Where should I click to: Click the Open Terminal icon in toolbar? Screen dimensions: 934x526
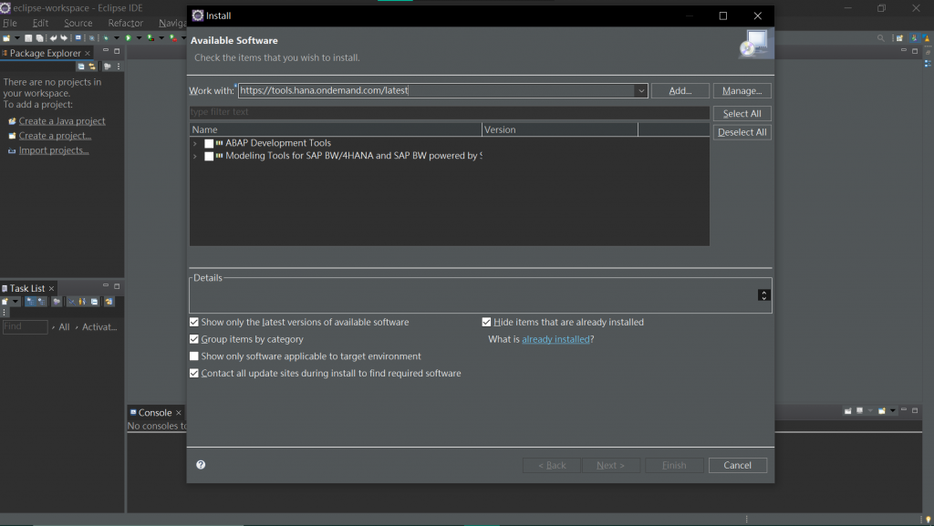click(x=78, y=37)
